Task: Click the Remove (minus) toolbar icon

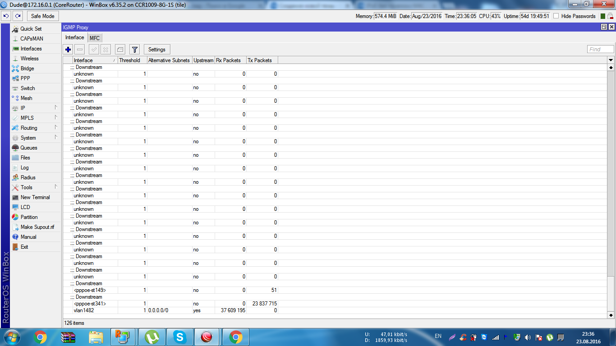Action: [x=80, y=50]
